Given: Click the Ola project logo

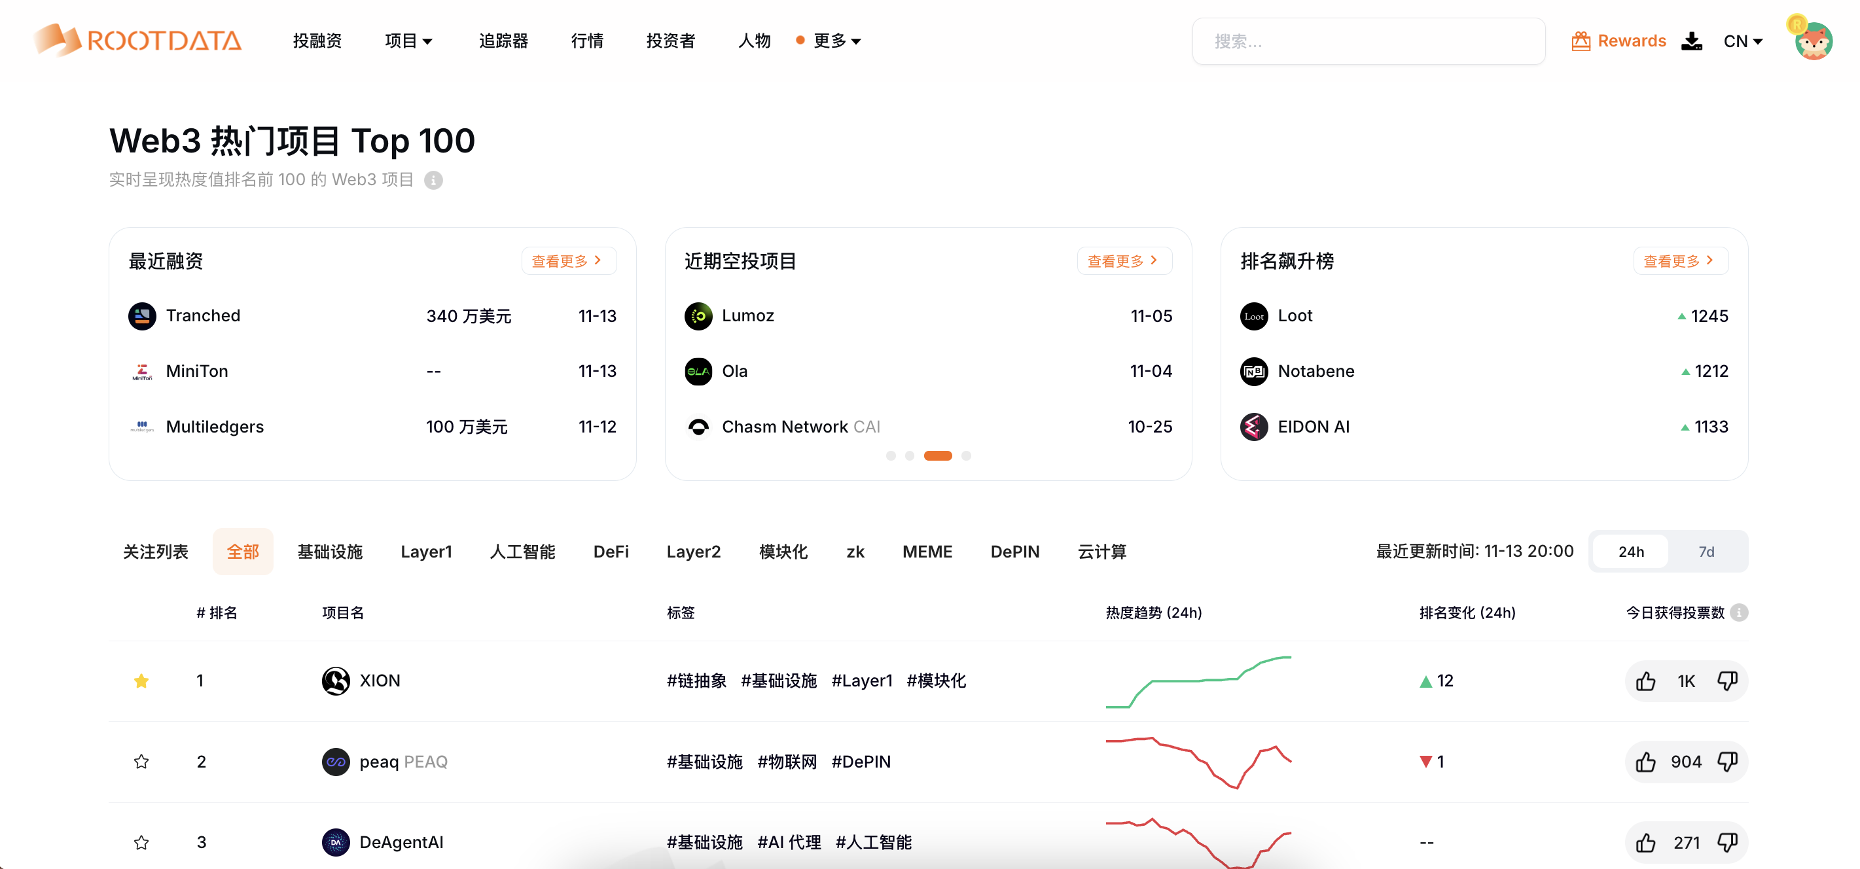Looking at the screenshot, I should coord(698,372).
